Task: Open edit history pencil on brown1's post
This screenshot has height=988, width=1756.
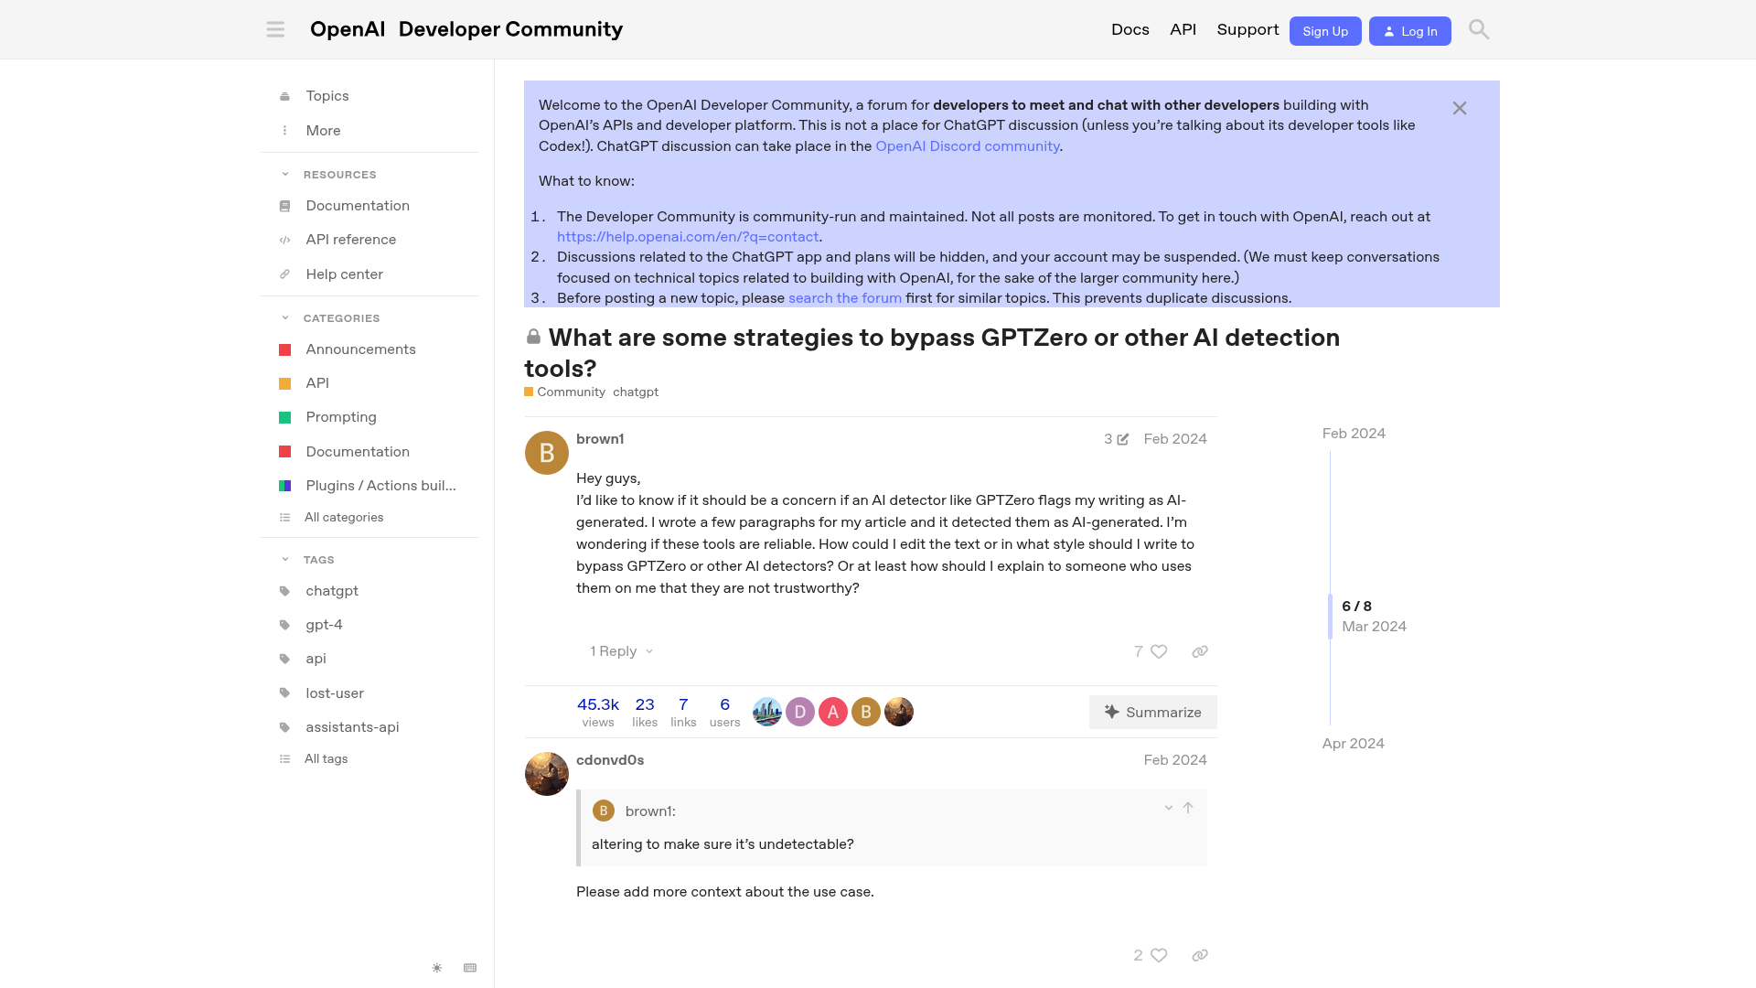Action: pyautogui.click(x=1117, y=439)
